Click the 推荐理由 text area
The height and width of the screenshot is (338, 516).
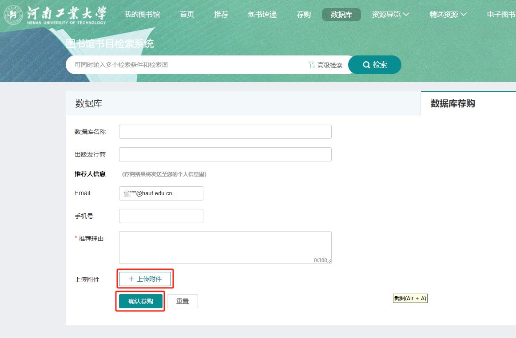(225, 247)
